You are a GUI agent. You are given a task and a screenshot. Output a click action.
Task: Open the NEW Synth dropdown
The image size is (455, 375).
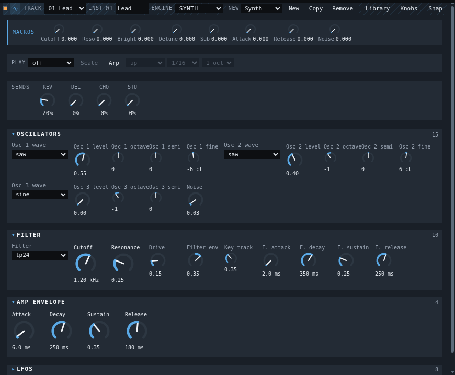261,9
